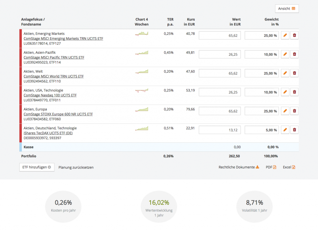Click Gewicht field of MSCI Pacific row

261,54
